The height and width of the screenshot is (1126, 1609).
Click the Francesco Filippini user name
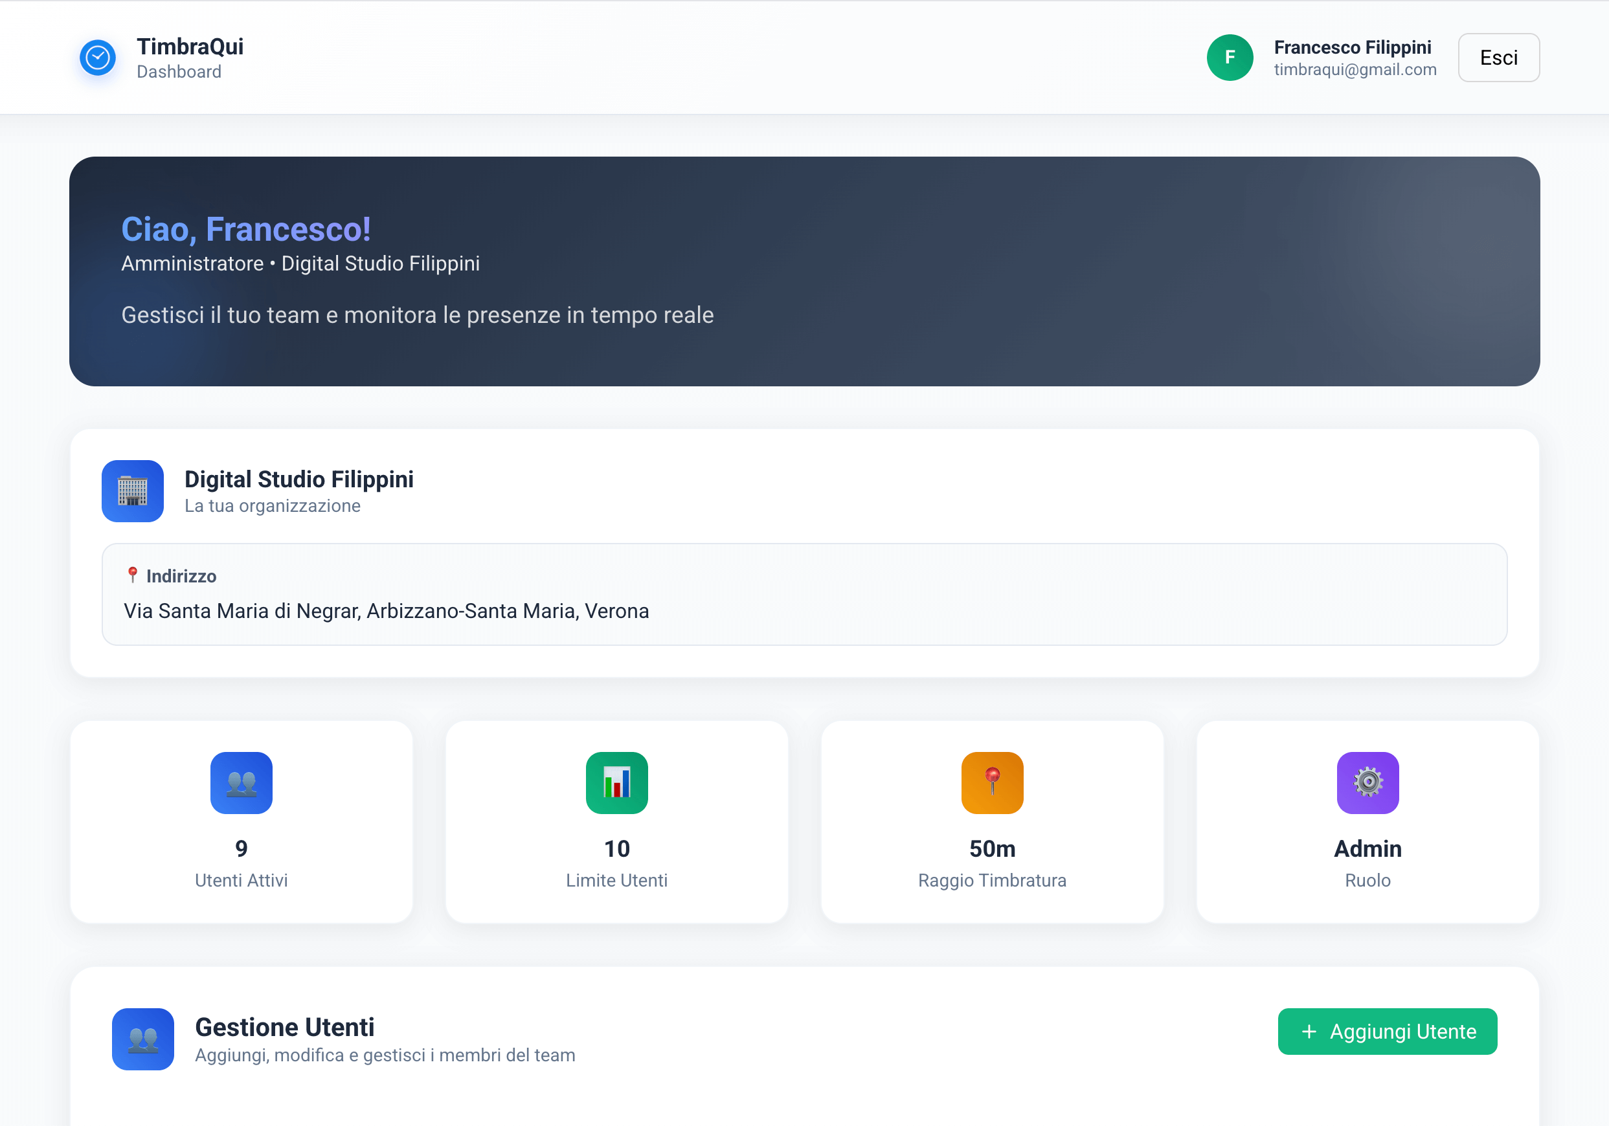[1352, 47]
